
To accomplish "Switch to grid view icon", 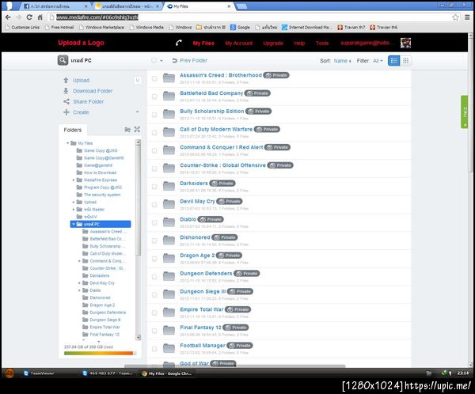I will (405, 61).
